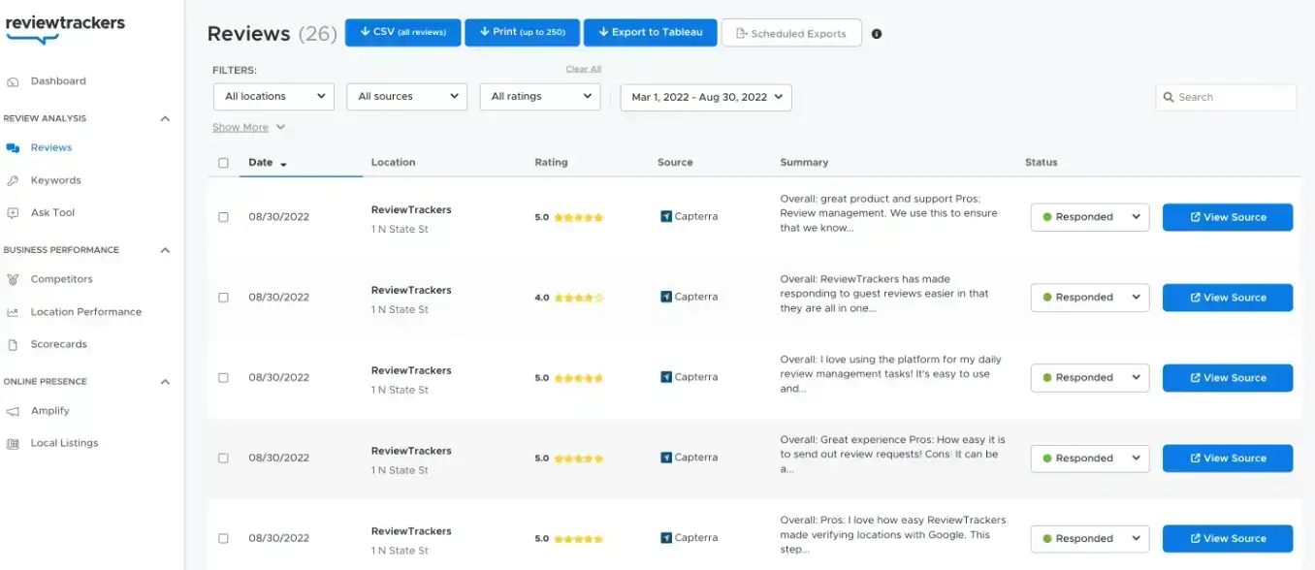Viewport: 1315px width, 570px height.
Task: Click the Reviews chat bubble icon
Action: click(13, 148)
